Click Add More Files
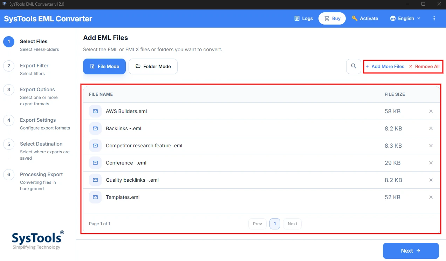Viewport: 446px width, 261px height. [x=385, y=66]
